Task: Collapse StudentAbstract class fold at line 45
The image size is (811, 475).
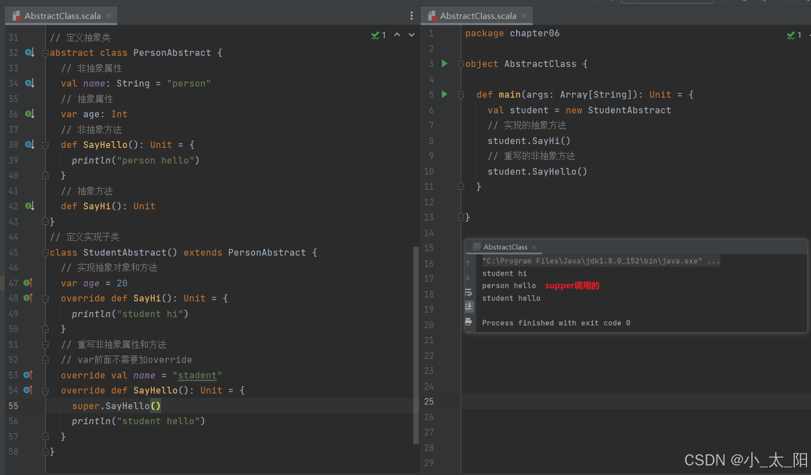Action: coord(45,253)
